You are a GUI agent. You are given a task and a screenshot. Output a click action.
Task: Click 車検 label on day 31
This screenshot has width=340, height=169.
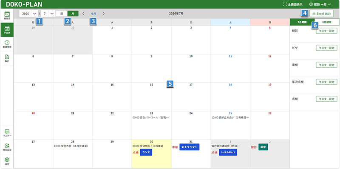[x=175, y=147]
